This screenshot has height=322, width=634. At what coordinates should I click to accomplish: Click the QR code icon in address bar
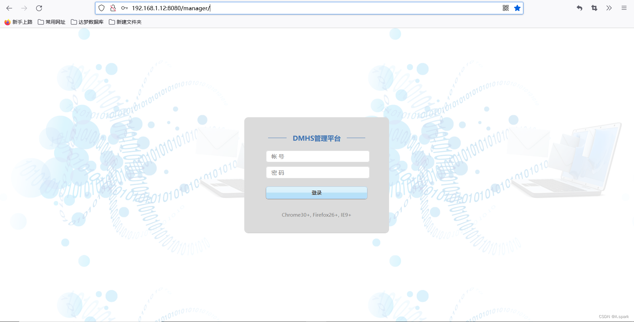[506, 8]
